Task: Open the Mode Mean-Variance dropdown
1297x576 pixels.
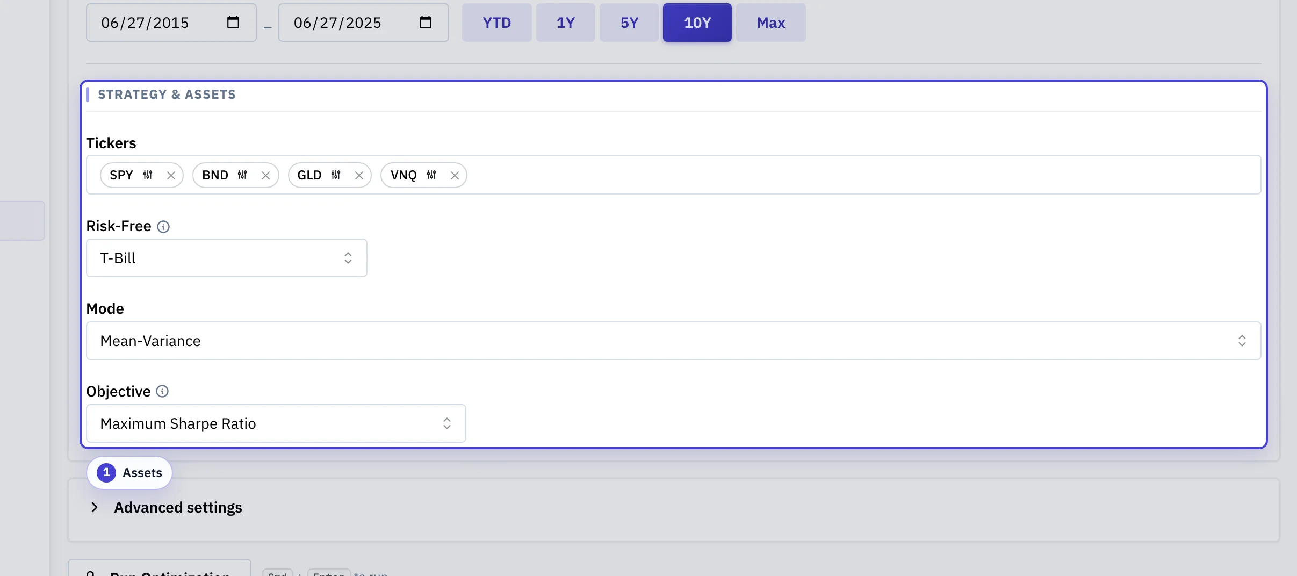Action: point(673,341)
